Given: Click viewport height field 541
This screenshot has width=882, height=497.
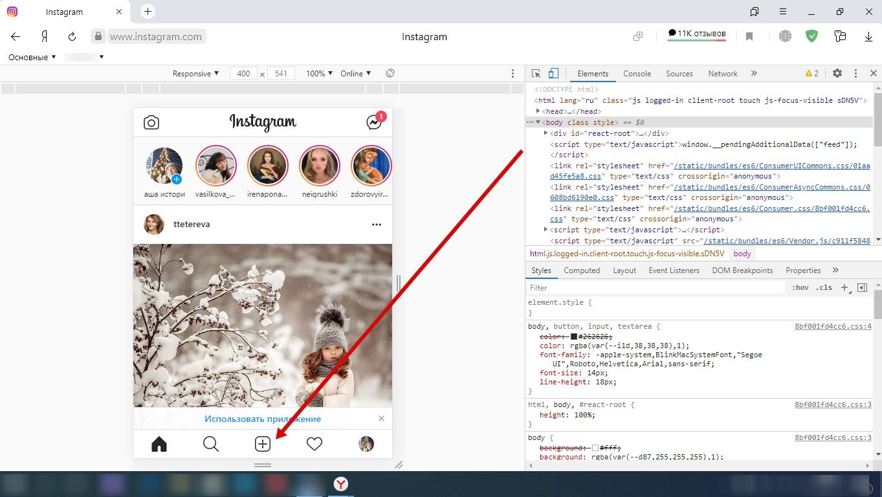Looking at the screenshot, I should point(281,73).
